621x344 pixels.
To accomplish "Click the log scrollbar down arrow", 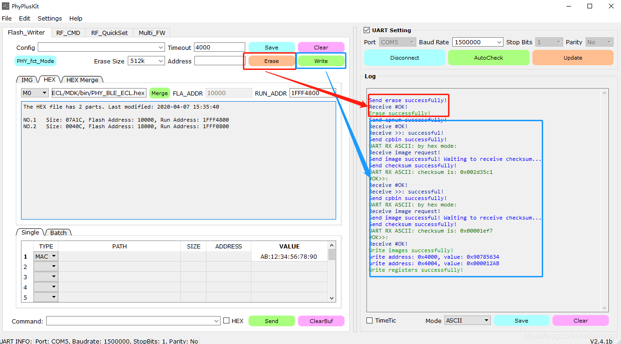I will pyautogui.click(x=605, y=308).
